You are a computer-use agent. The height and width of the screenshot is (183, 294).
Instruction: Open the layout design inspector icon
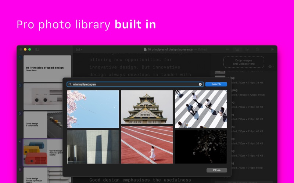coord(247,49)
